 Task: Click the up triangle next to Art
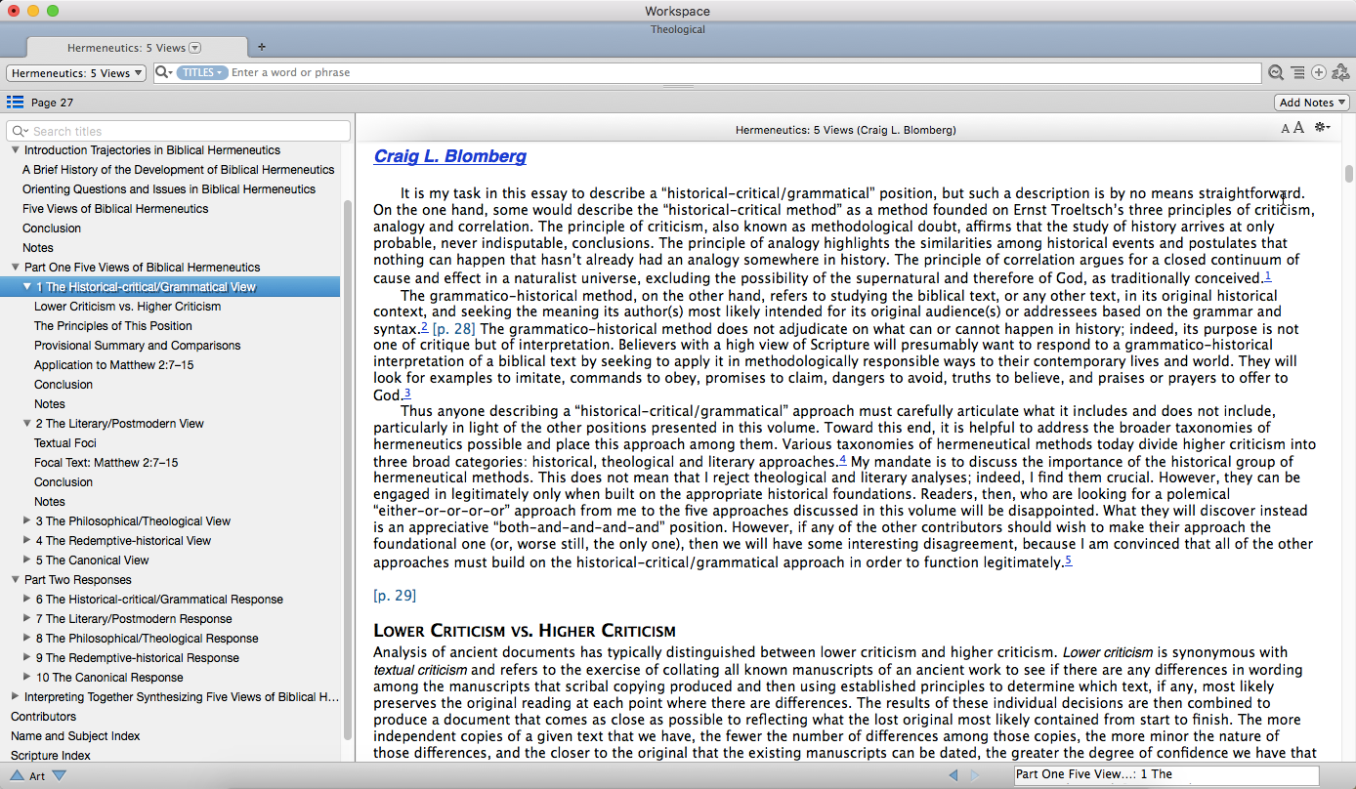[x=17, y=775]
